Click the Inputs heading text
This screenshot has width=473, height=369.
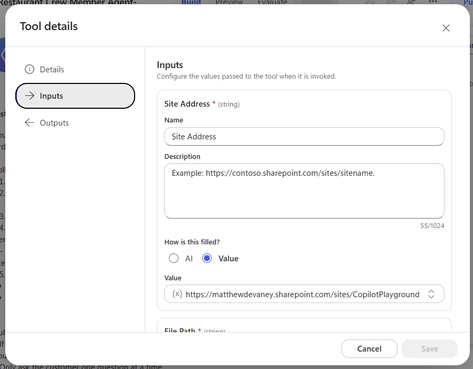point(170,65)
